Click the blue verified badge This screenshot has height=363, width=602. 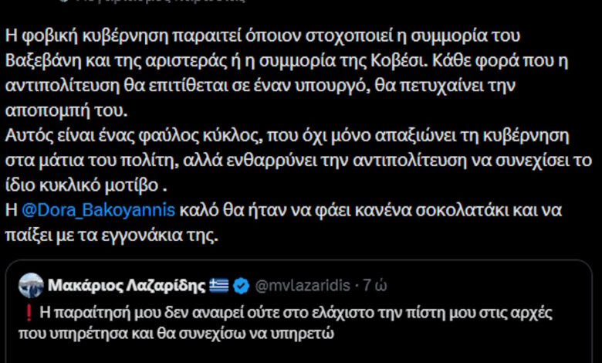tap(241, 286)
